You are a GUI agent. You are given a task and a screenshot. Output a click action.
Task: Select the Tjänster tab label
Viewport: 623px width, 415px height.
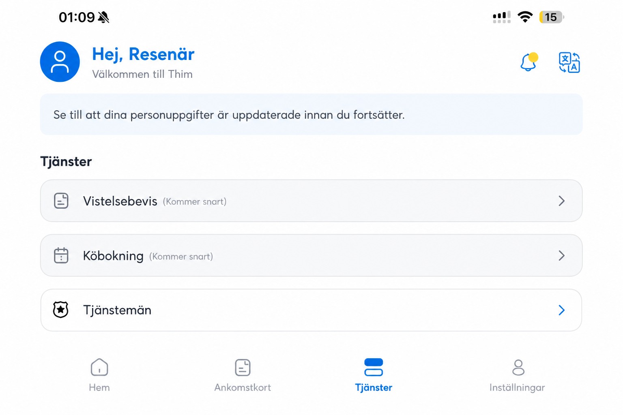[x=374, y=388]
